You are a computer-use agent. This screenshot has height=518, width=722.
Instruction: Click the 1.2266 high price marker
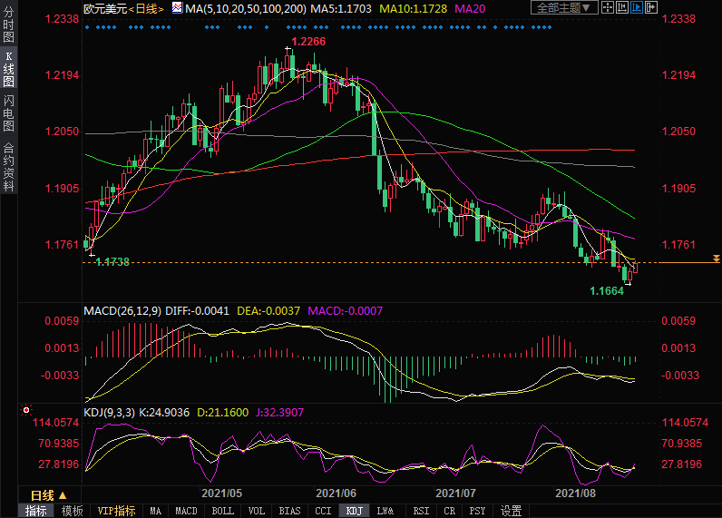point(308,42)
